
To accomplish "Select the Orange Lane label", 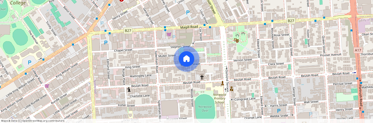I will [x=253, y=118].
